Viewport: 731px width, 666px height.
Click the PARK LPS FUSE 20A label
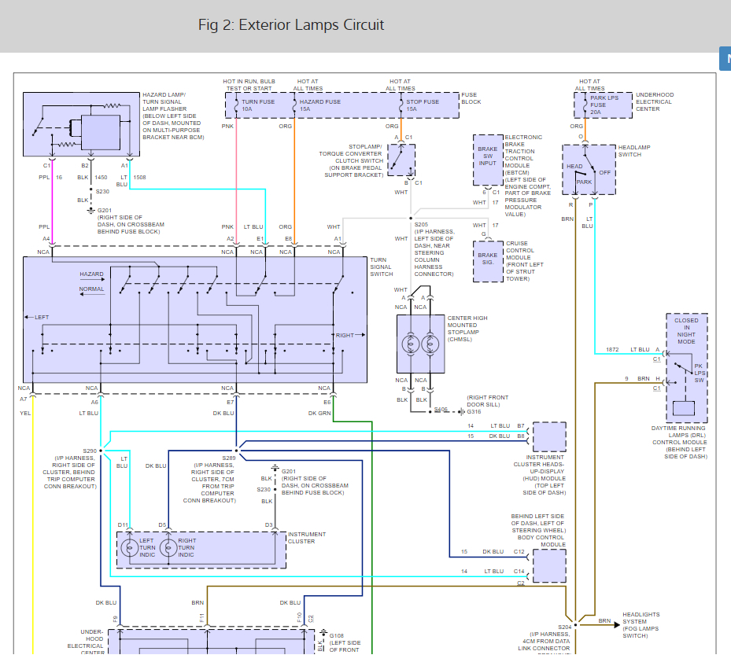(604, 105)
